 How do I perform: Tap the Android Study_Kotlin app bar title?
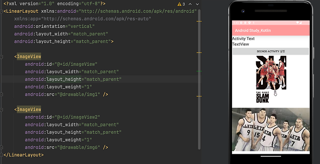(x=253, y=31)
